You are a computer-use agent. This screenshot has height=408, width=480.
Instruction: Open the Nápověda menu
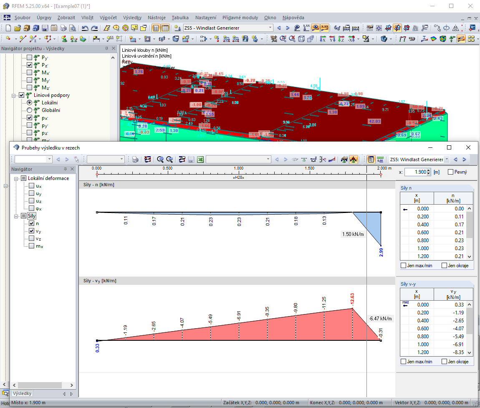293,18
